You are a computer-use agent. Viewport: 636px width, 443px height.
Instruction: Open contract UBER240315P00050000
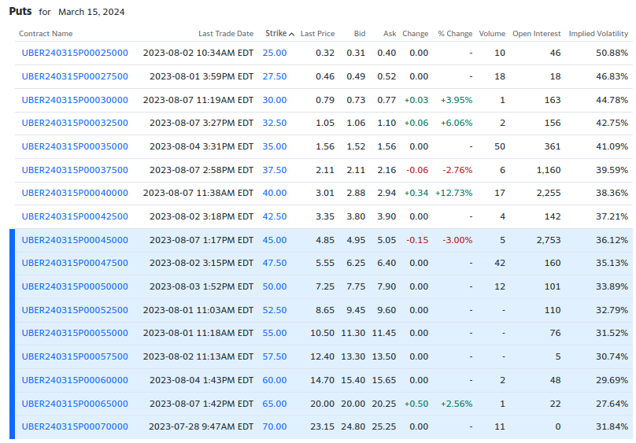pyautogui.click(x=75, y=286)
